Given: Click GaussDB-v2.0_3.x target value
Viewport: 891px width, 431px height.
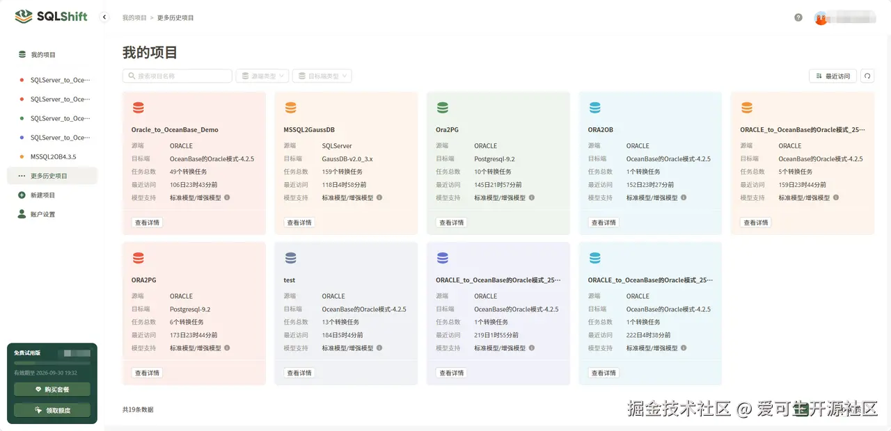Looking at the screenshot, I should click(347, 158).
